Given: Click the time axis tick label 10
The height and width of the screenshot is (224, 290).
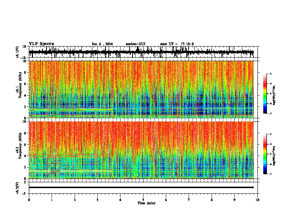Looking at the screenshot, I should 257,200.
